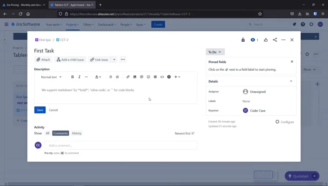The image size is (328, 186).
Task: Open text color picker in editor
Action: (x=98, y=77)
